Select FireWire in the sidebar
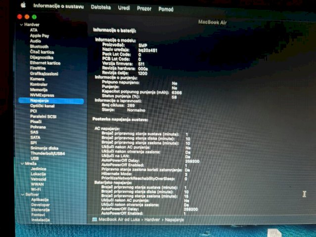 tap(38, 68)
